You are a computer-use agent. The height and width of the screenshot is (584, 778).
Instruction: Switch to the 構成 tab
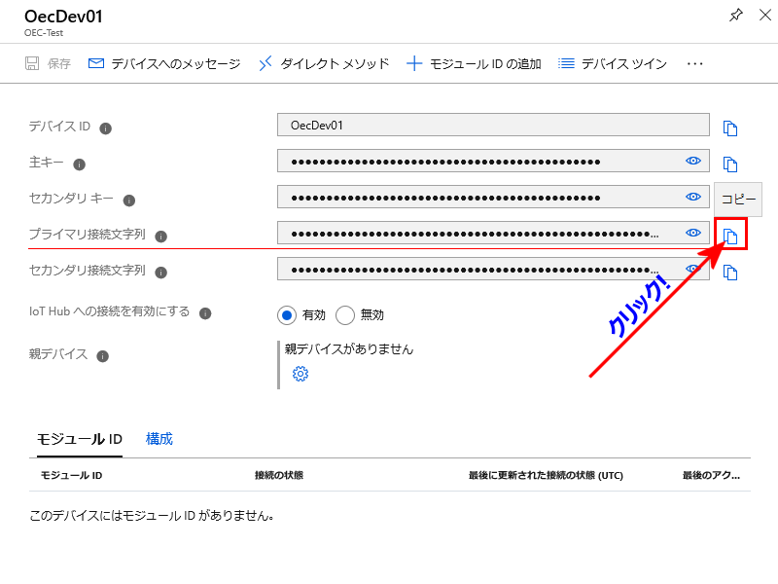[x=159, y=439]
